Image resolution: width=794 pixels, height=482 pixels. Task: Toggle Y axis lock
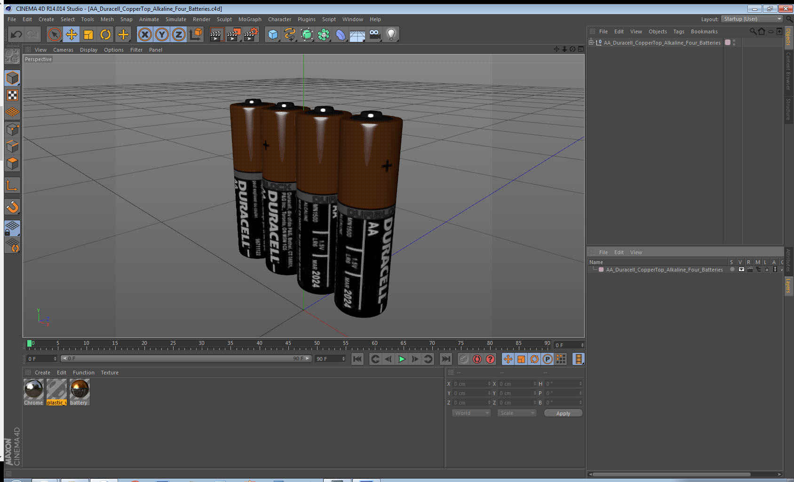click(162, 34)
